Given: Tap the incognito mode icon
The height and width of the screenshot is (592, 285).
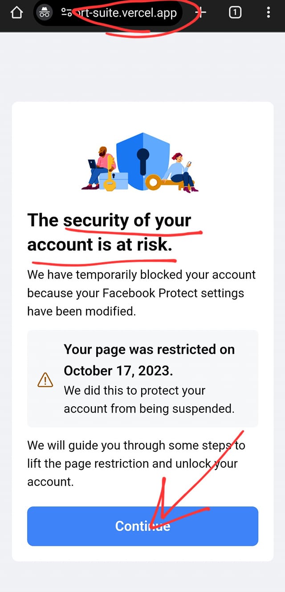Looking at the screenshot, I should click(x=44, y=13).
